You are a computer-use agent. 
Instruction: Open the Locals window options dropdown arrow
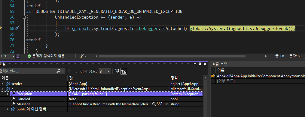tap(195, 64)
